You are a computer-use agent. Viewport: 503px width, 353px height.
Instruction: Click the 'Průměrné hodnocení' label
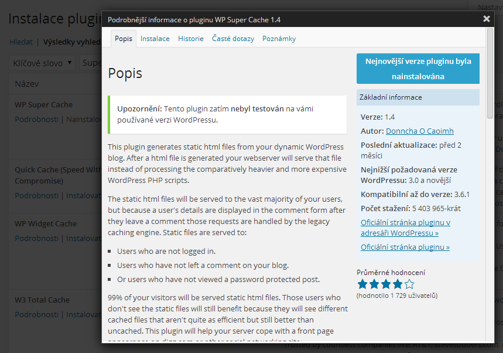(x=391, y=273)
